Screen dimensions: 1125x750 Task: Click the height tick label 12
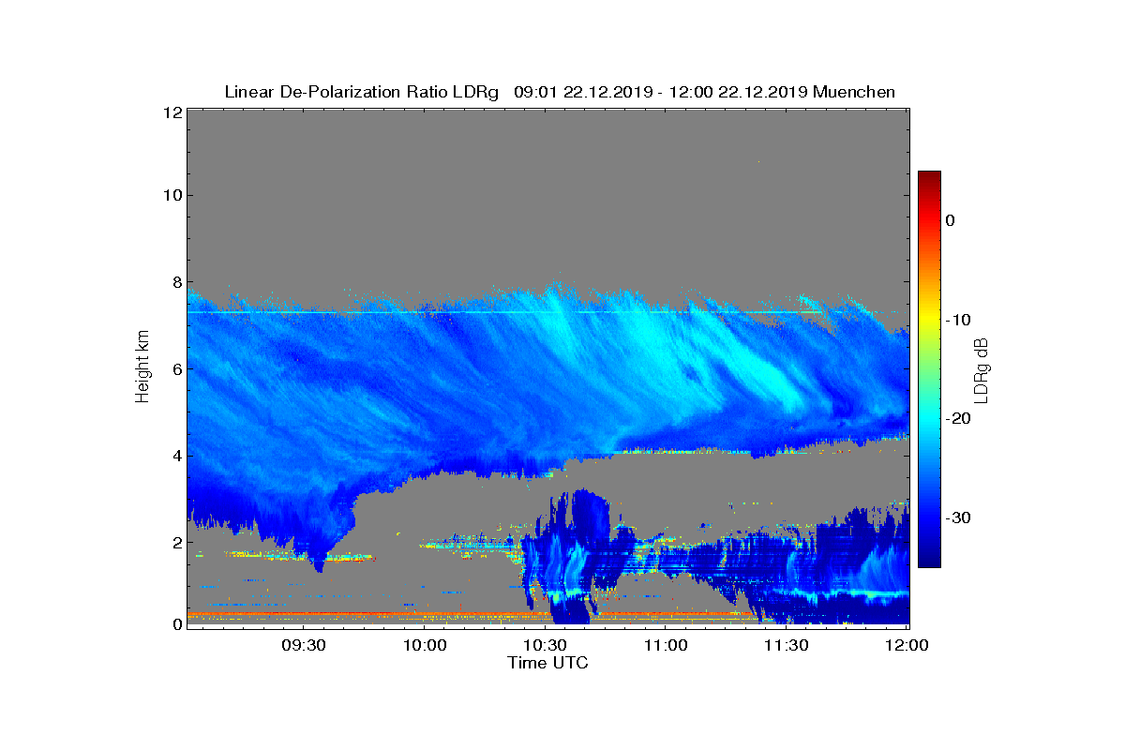tap(172, 112)
